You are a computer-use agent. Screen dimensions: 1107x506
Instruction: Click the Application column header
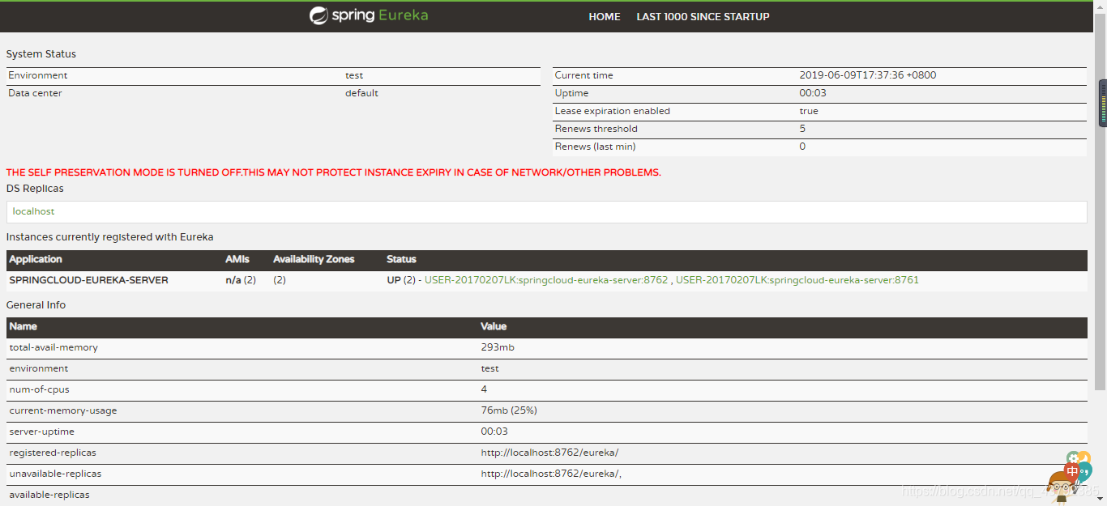(x=36, y=259)
